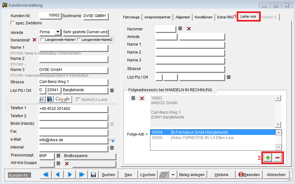Click the e-Mail field with info@dvse.de
The width and height of the screenshot is (295, 184).
(73, 140)
